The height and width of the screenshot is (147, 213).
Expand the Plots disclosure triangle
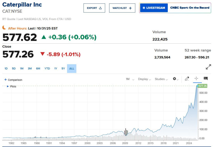8,86
